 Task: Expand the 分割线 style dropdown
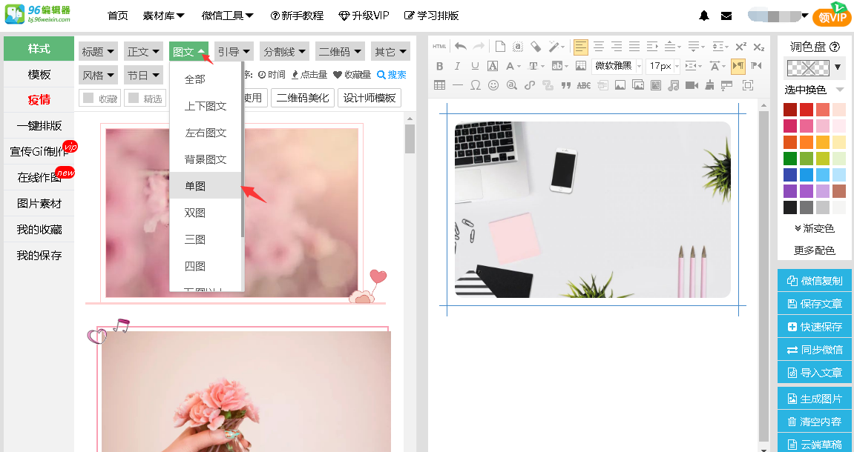tap(284, 52)
